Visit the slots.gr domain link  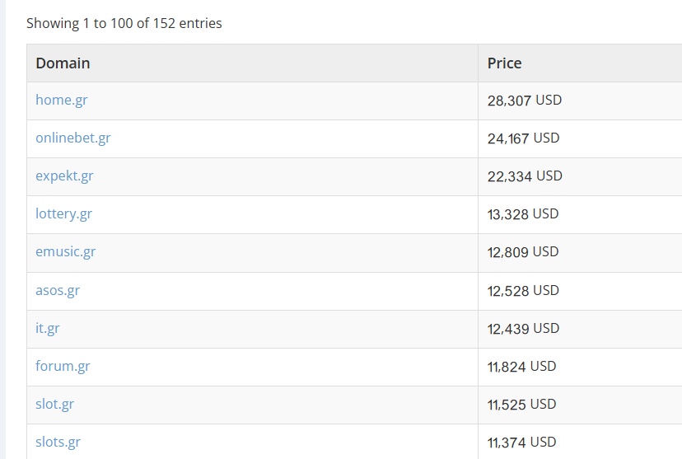[x=58, y=443]
